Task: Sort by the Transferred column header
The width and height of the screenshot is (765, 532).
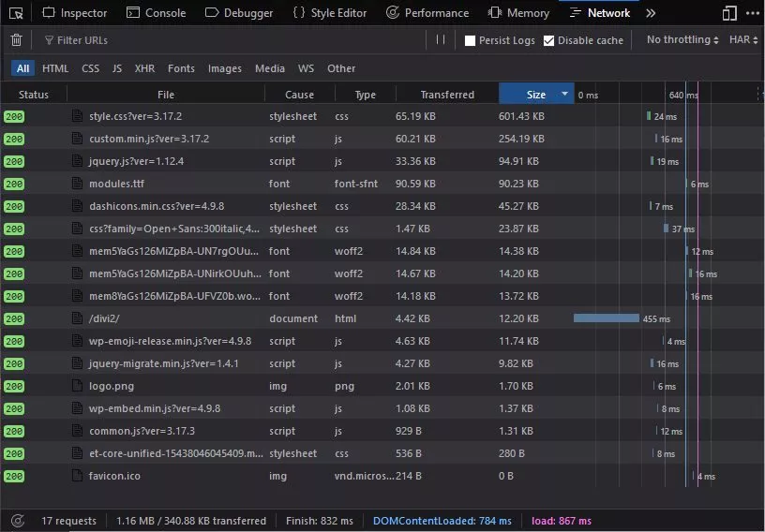Action: [447, 95]
